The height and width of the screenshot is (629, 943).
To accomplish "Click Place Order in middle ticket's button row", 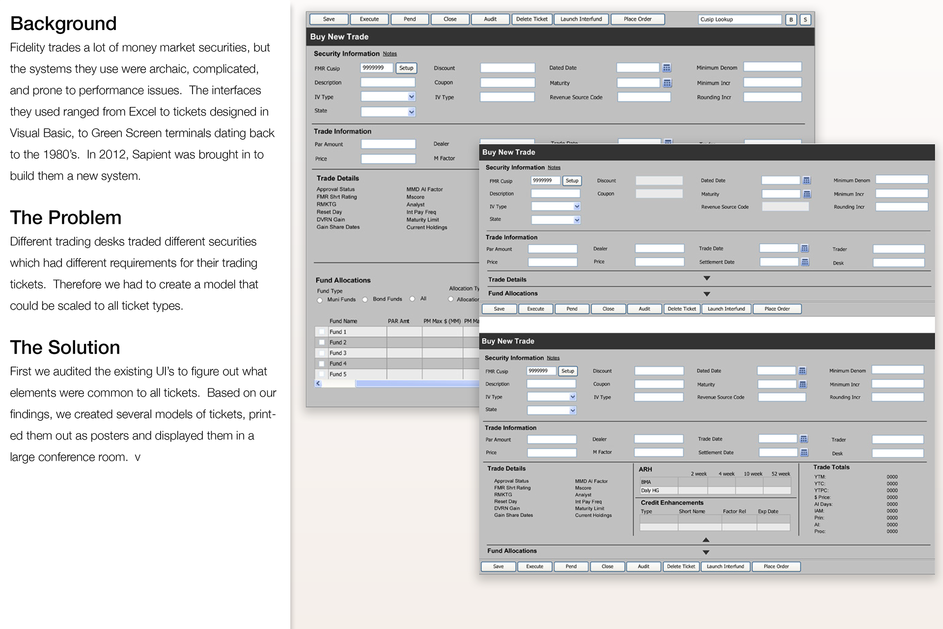I will coord(777,309).
